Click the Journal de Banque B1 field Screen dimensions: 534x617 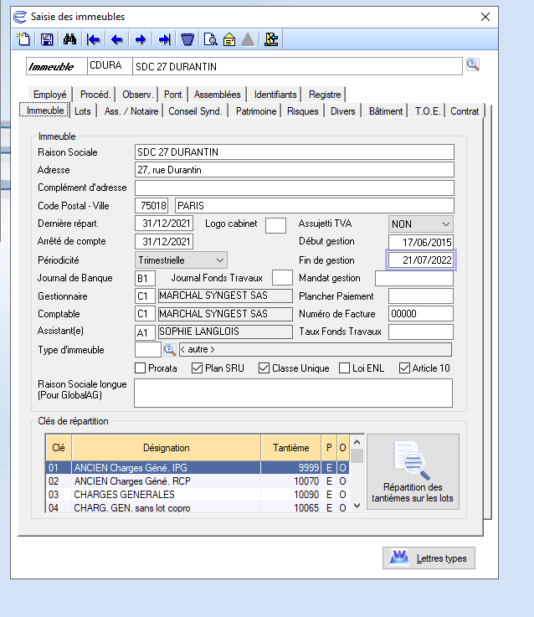[x=145, y=278]
